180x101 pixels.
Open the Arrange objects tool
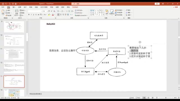107,12
